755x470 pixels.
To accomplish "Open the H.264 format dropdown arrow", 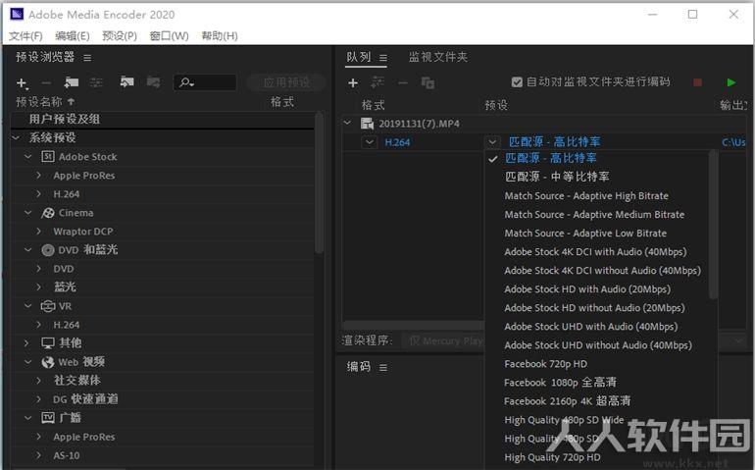I will pyautogui.click(x=370, y=142).
